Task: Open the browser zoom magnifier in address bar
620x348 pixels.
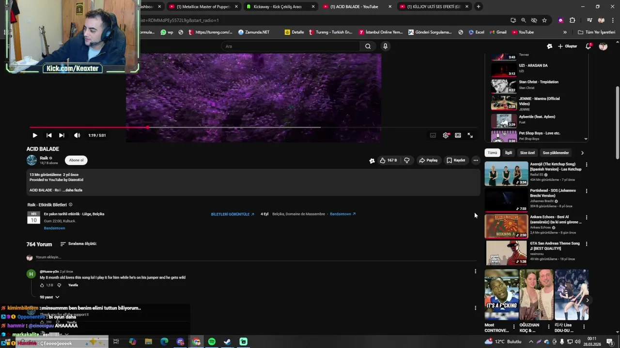Action: click(x=524, y=20)
